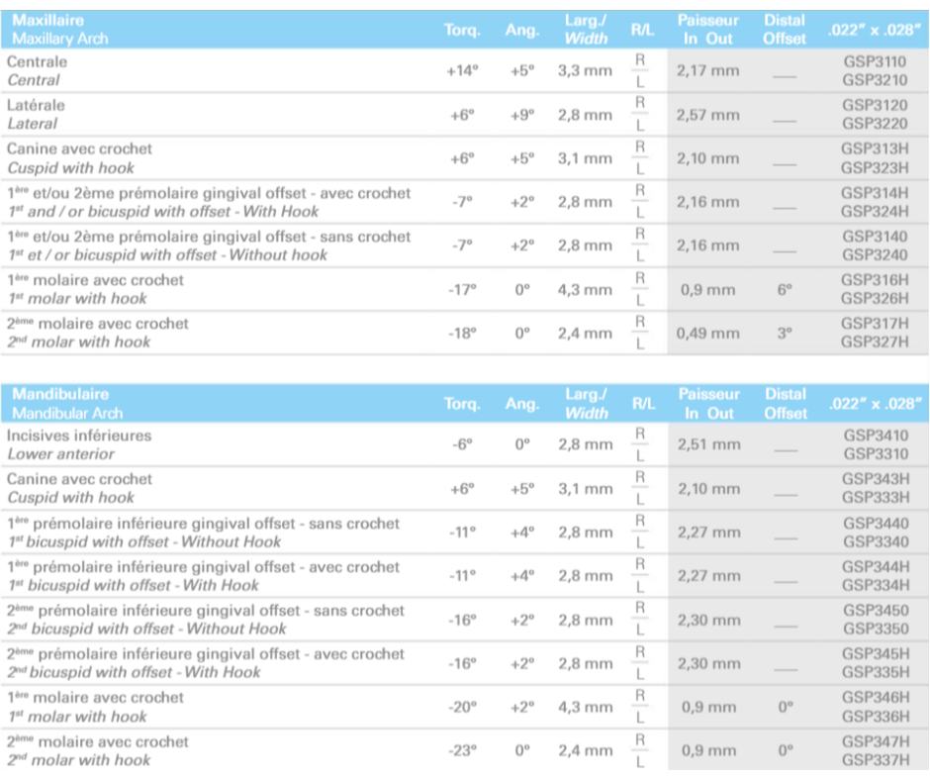Click the Incisives inférieures row label

coord(79,444)
